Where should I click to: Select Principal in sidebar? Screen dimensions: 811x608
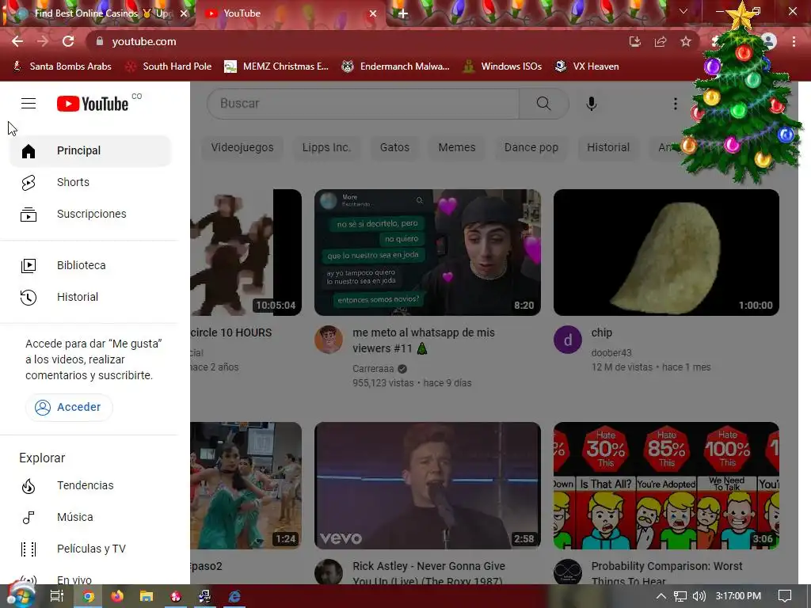[x=90, y=150]
